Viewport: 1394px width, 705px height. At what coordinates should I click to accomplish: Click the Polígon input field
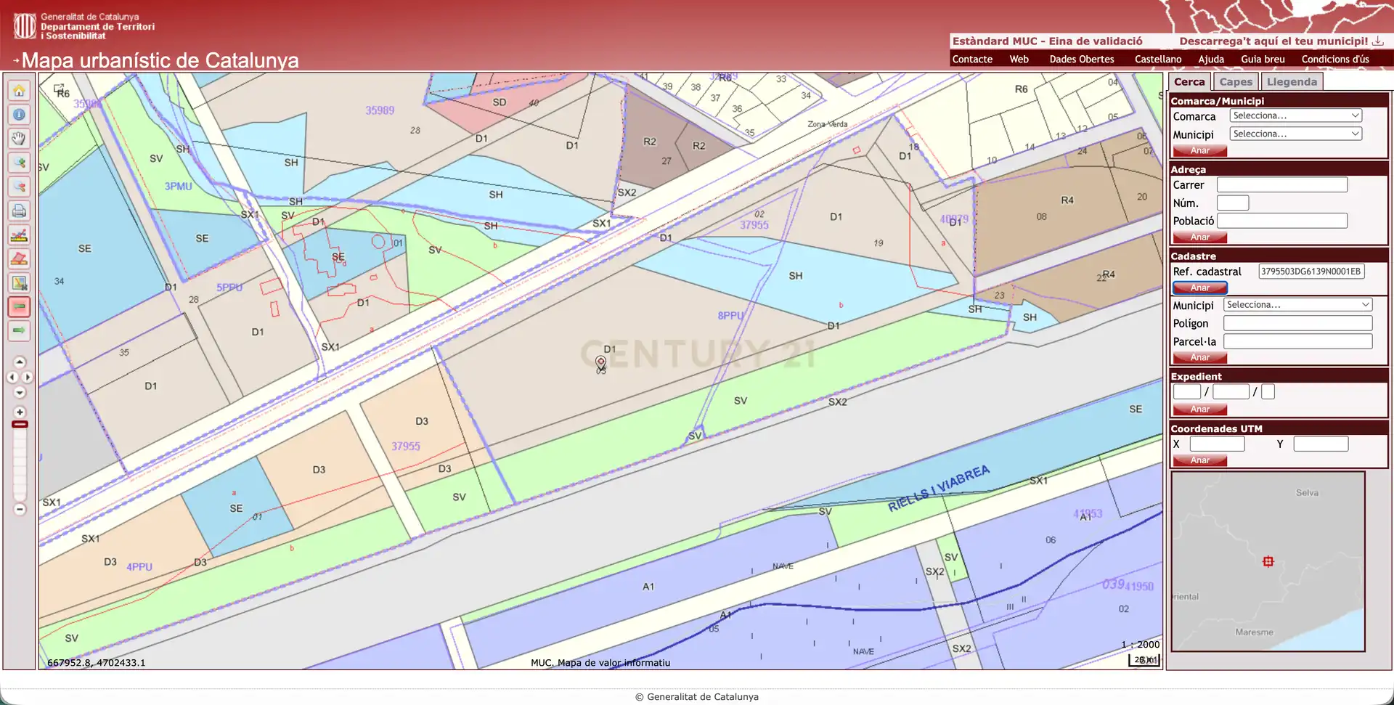point(1298,324)
